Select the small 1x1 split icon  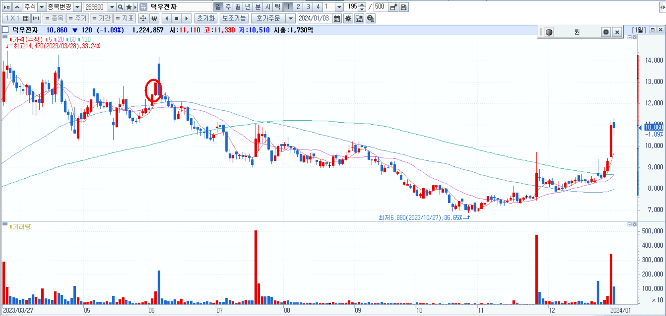(x=36, y=18)
